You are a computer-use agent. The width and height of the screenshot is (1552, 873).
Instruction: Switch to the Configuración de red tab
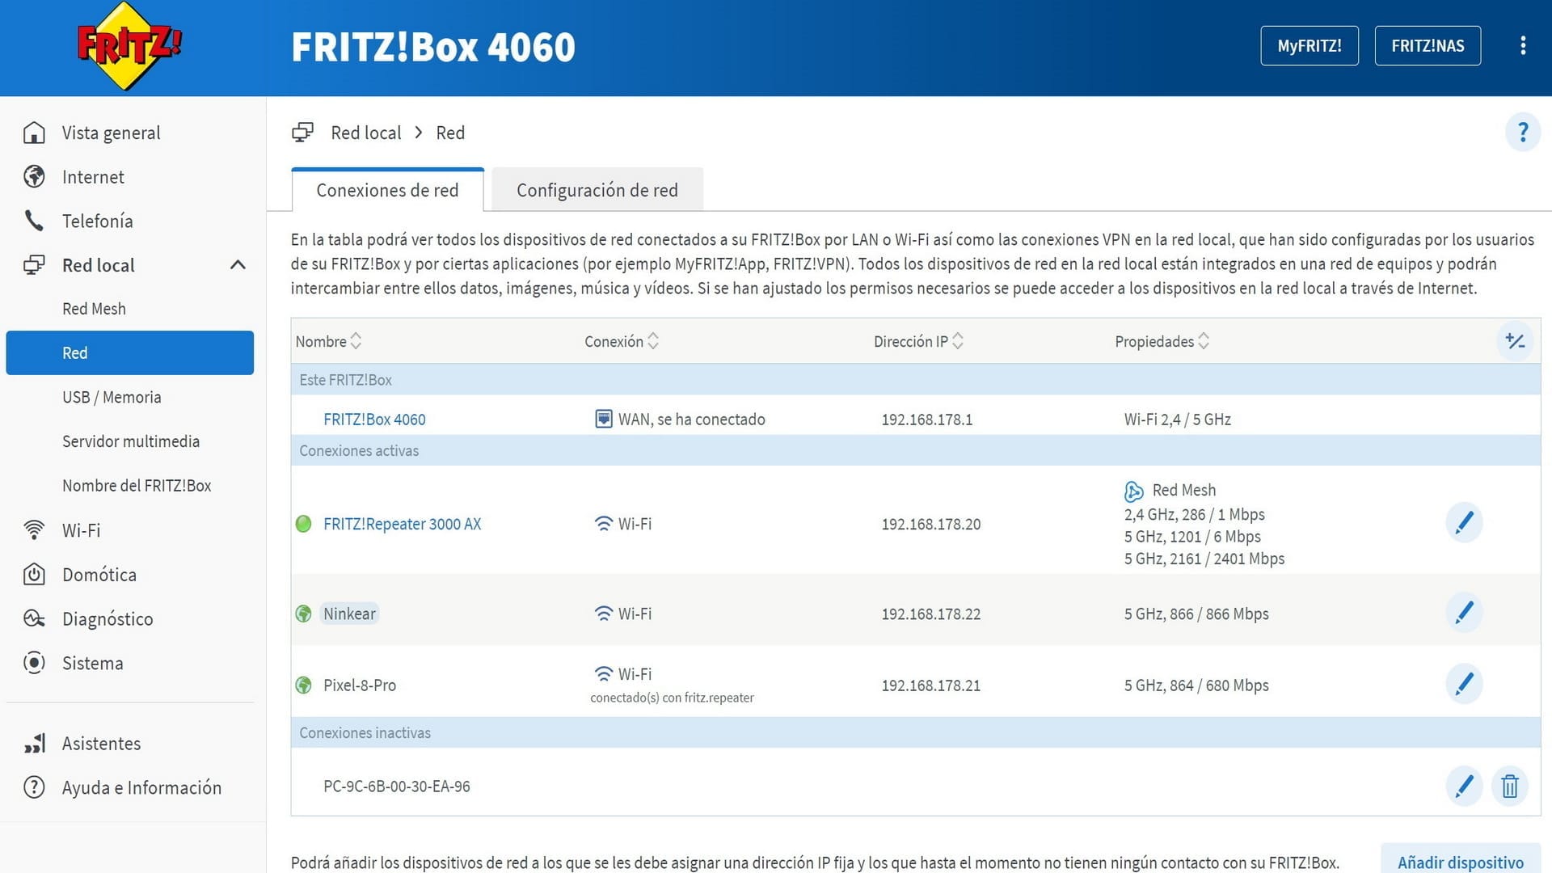pos(597,190)
